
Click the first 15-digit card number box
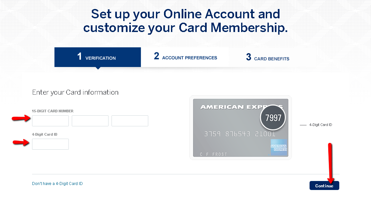pos(50,121)
